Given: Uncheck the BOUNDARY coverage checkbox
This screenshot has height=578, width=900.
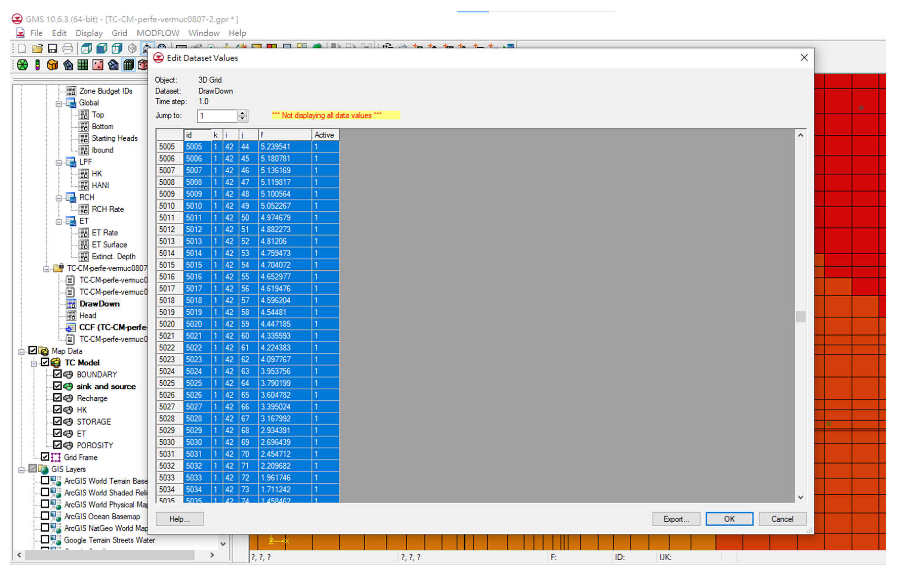Looking at the screenshot, I should [57, 374].
